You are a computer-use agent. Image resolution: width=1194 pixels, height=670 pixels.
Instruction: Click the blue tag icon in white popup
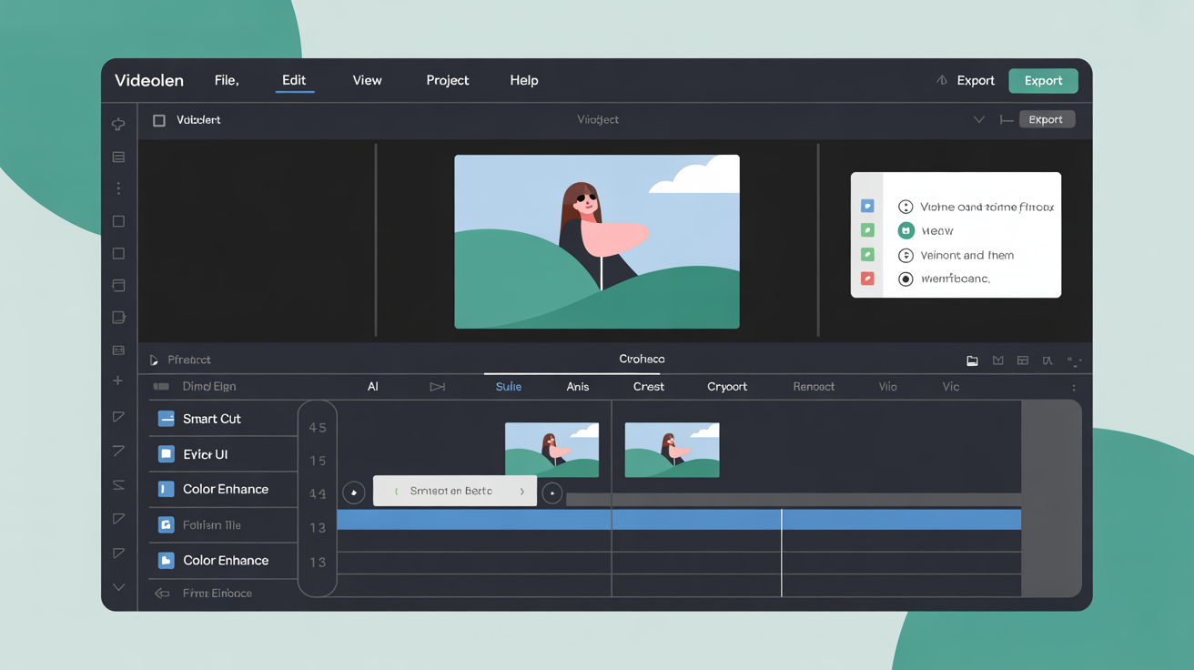[867, 207]
